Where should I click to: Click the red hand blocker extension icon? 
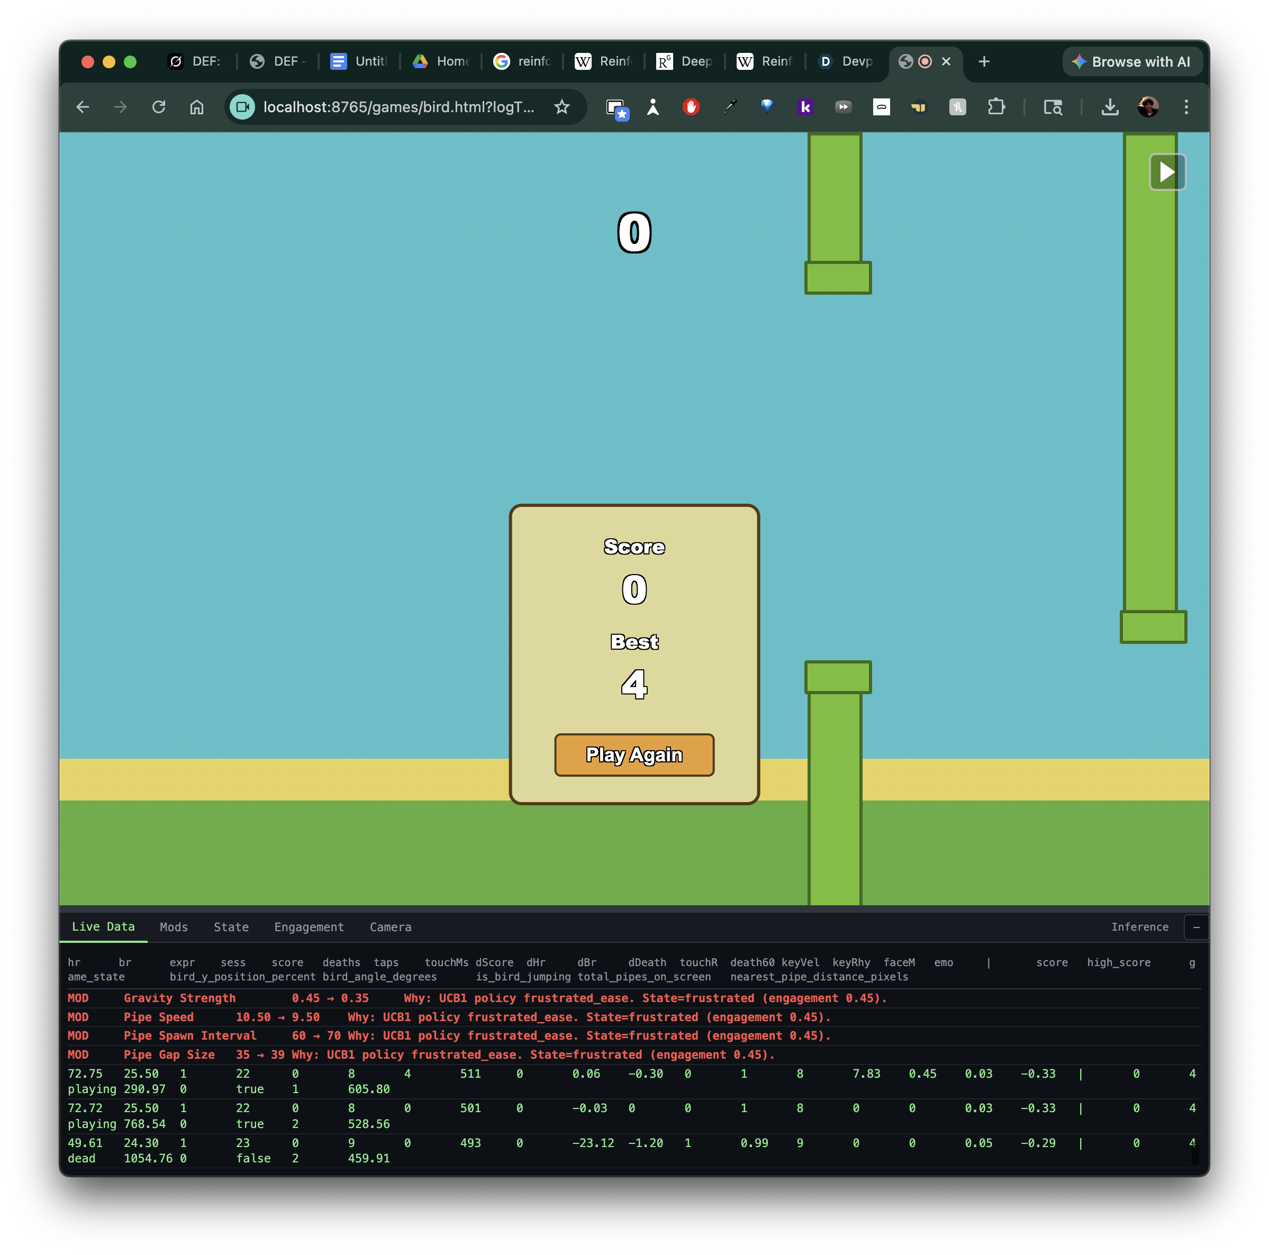click(691, 107)
